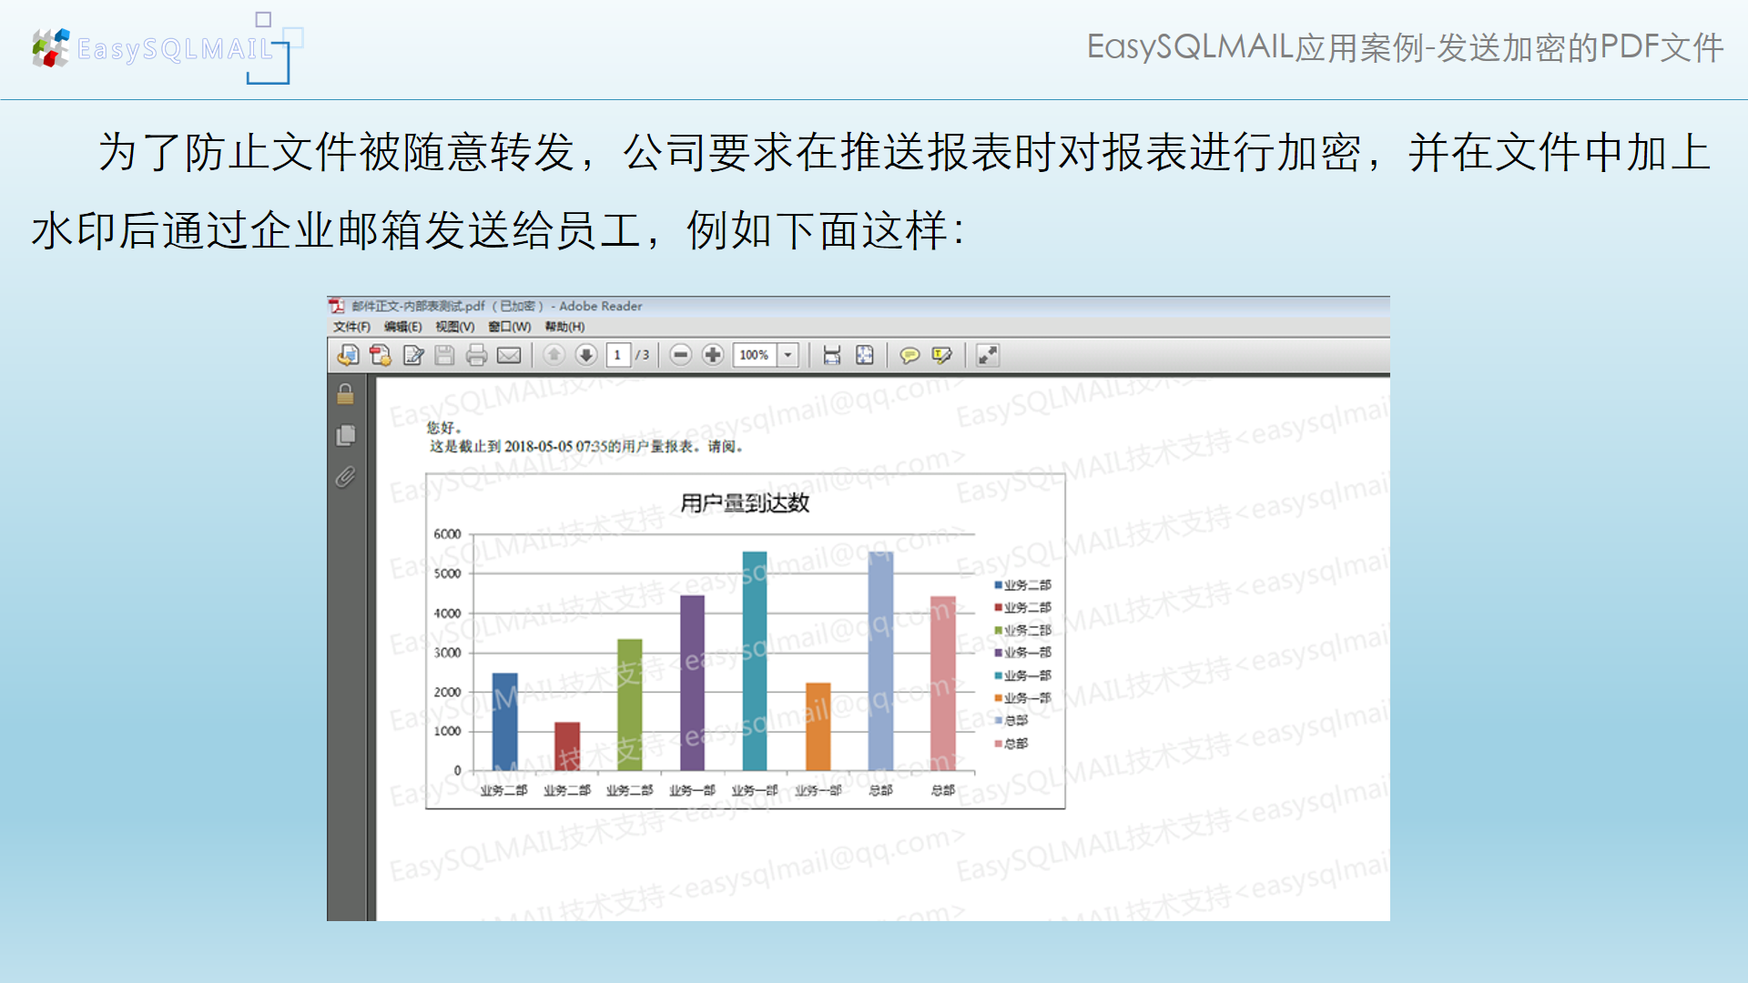Image resolution: width=1748 pixels, height=983 pixels.
Task: Open the 帮助(H) menu
Action: point(564,327)
